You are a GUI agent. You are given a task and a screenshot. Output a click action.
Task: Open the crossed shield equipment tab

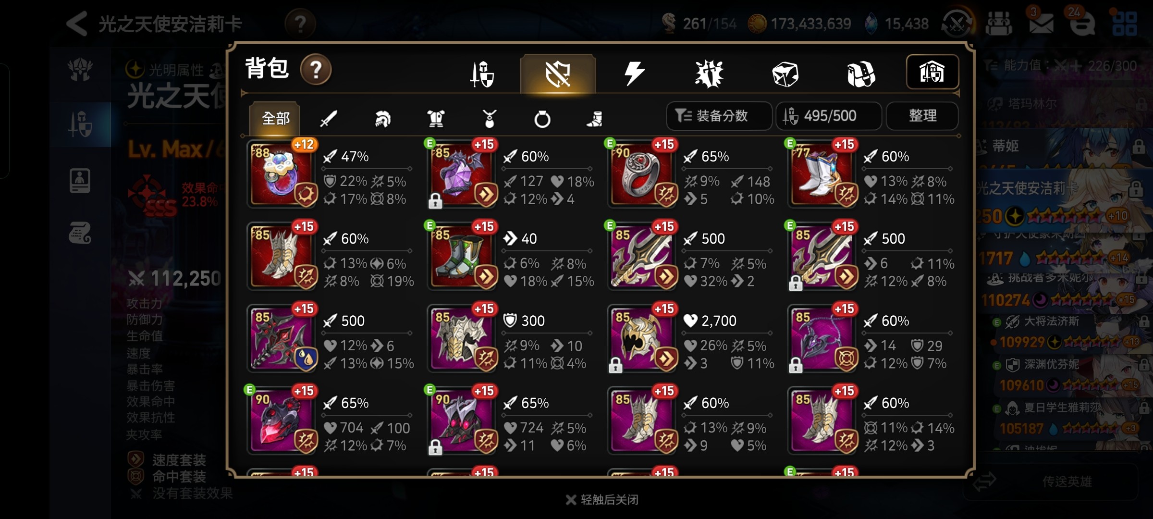tap(558, 74)
